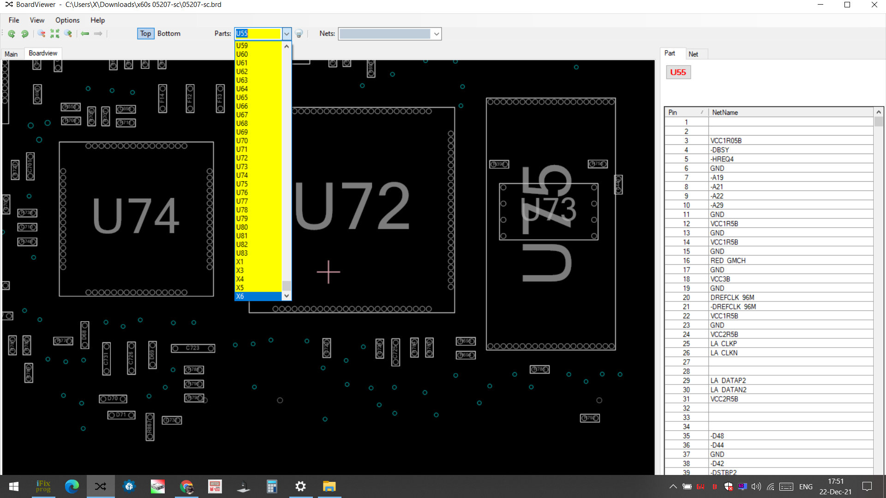Screen dimensions: 886x498
Task: Click the pin table scrollbar up arrow
Action: 879,112
